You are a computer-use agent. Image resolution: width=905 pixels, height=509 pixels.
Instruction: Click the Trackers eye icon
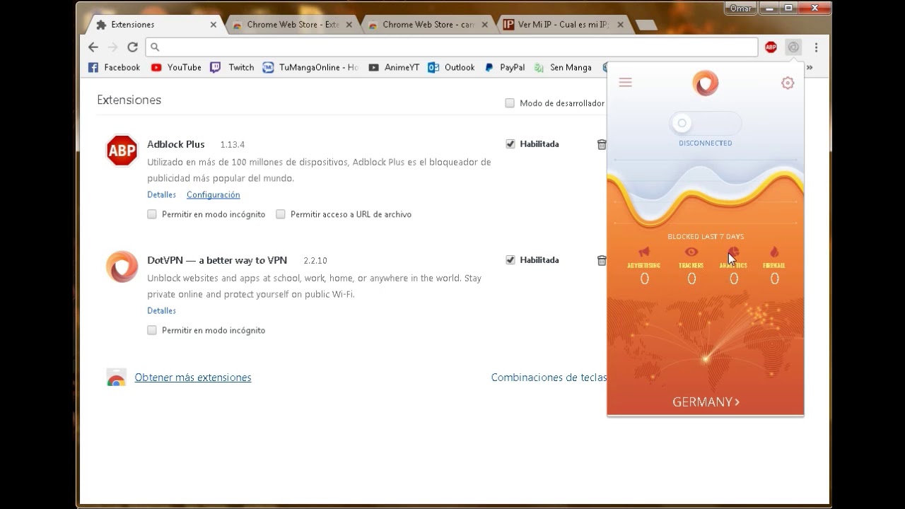point(691,252)
